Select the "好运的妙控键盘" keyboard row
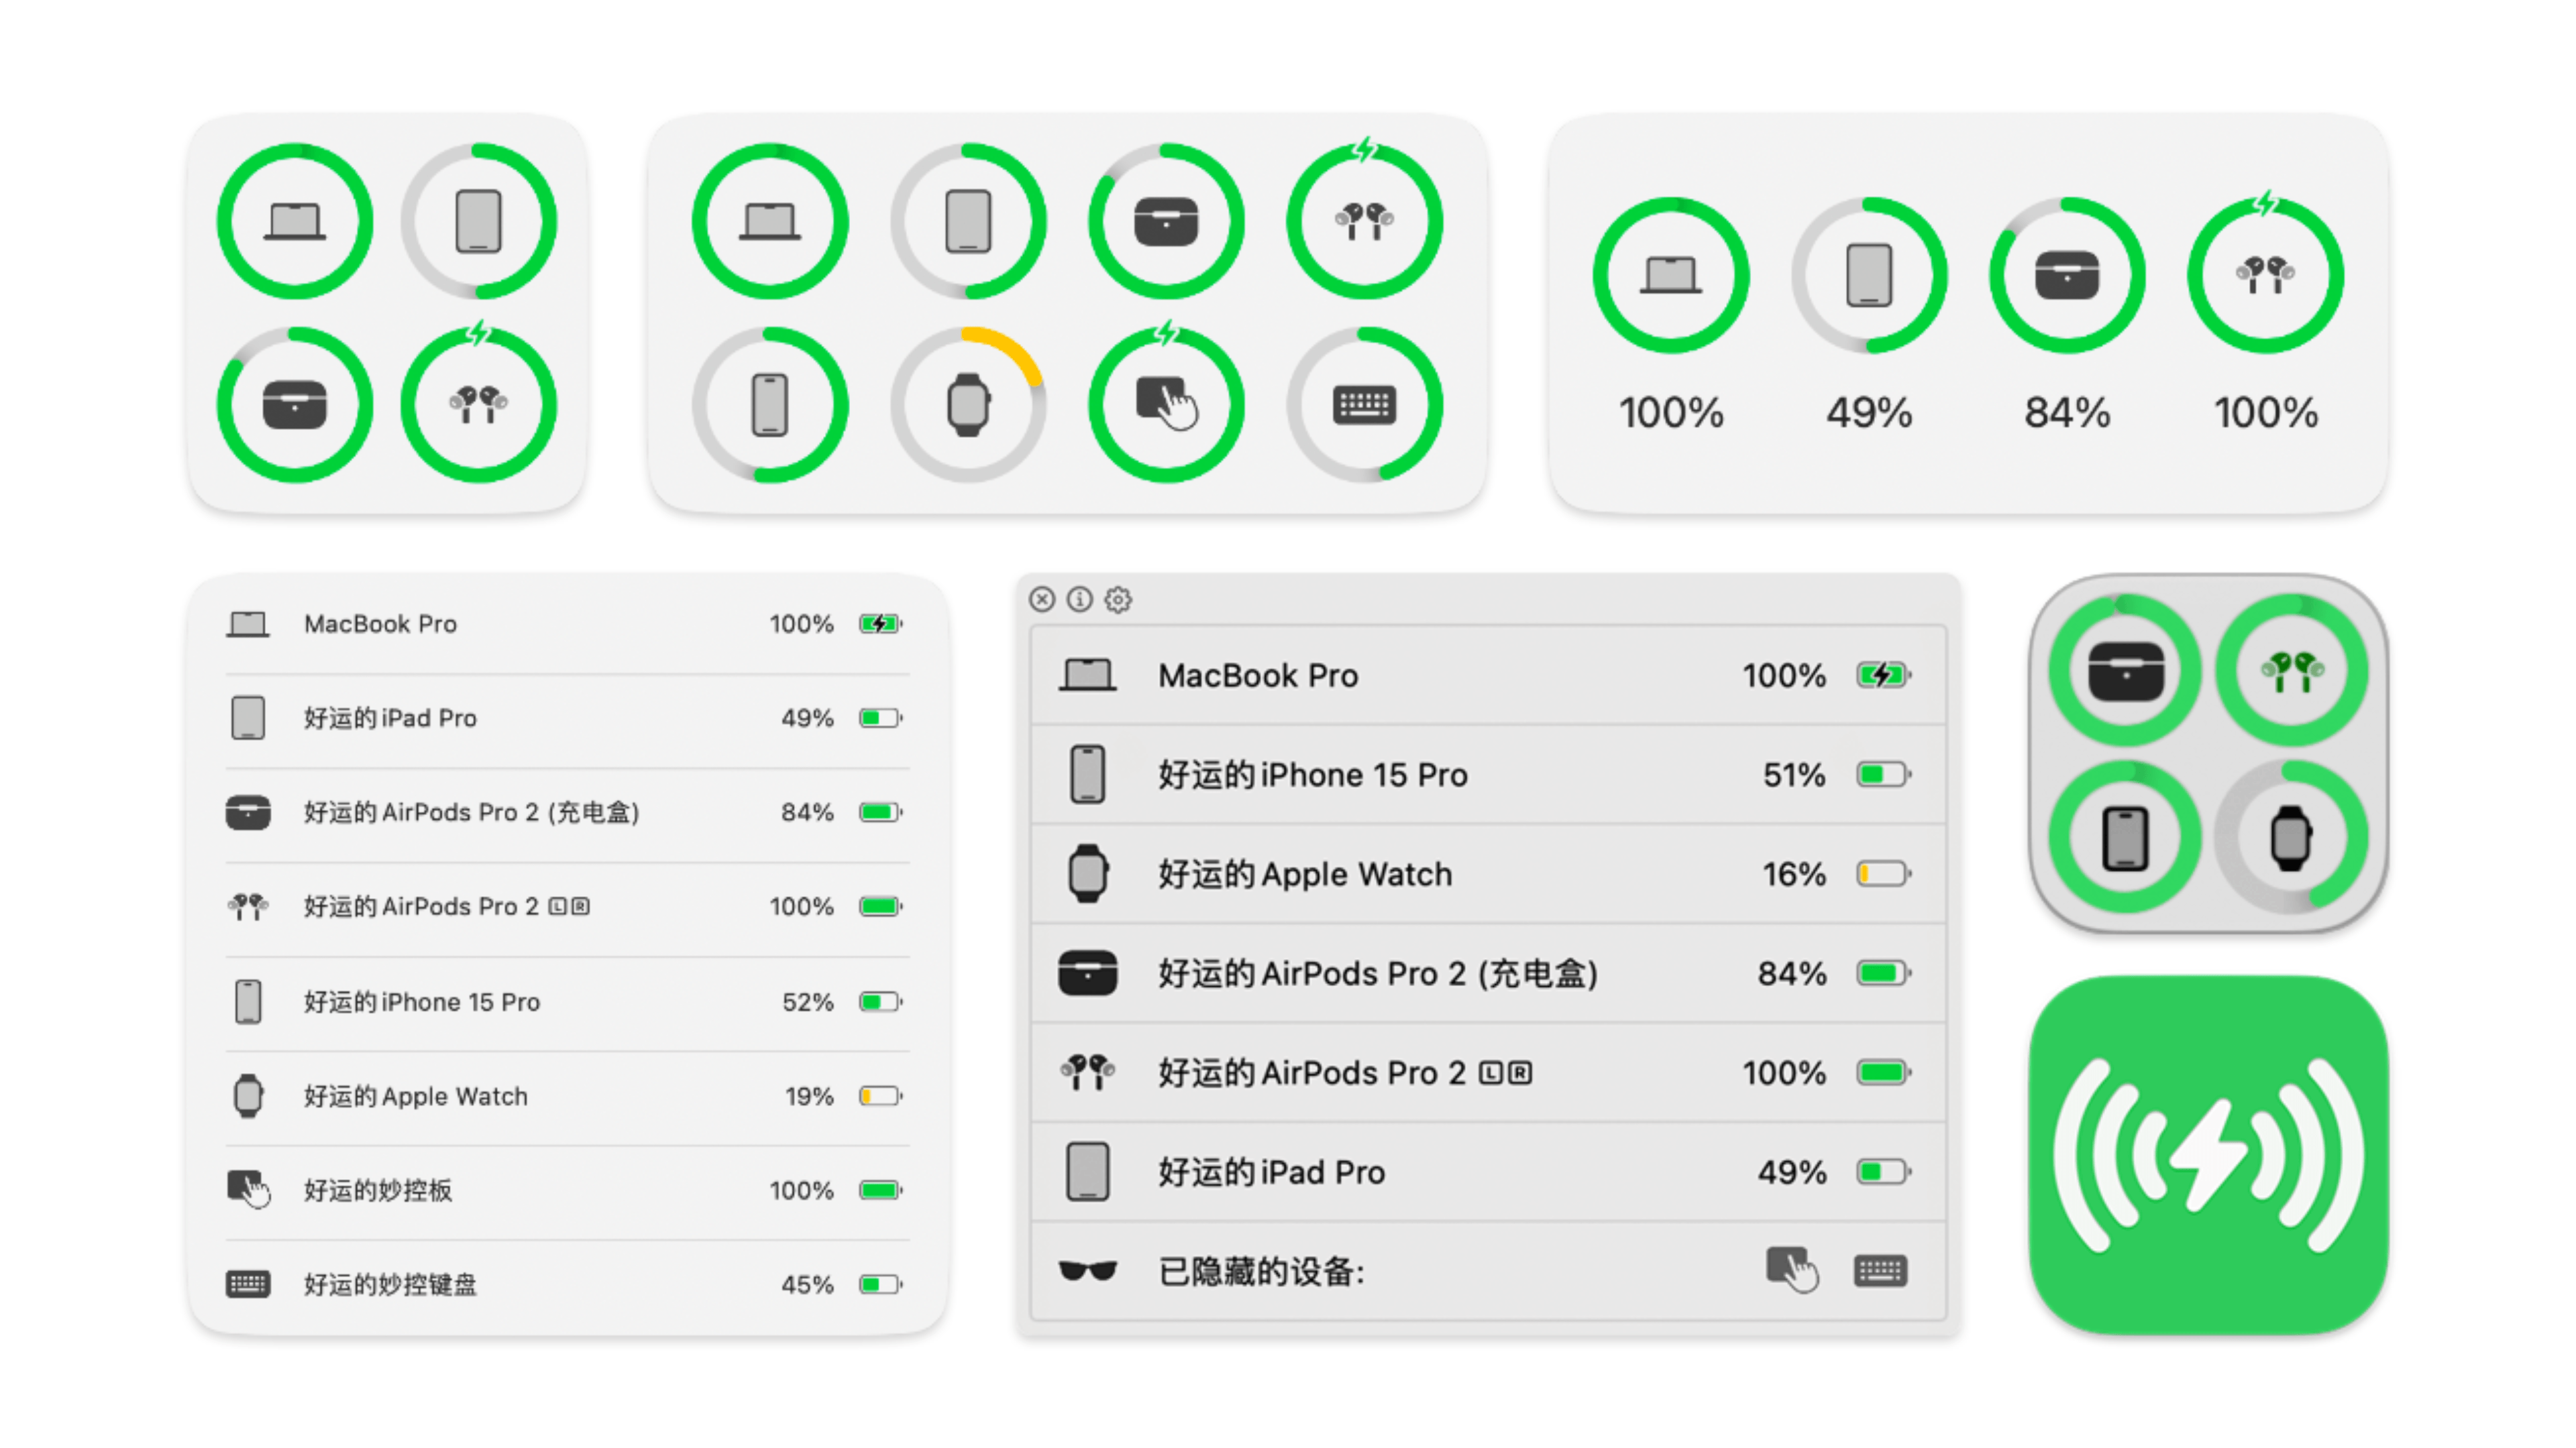 point(567,1284)
